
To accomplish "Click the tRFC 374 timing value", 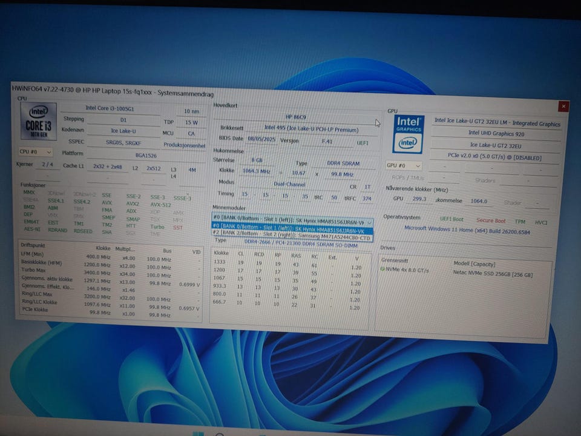I will pos(367,199).
